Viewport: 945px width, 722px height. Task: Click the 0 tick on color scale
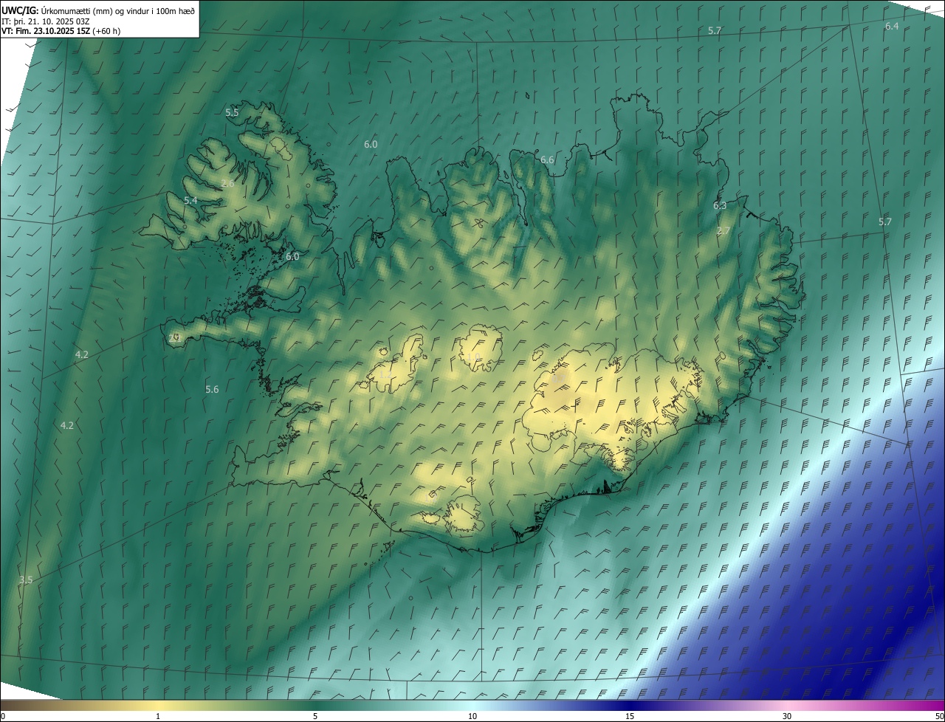pyautogui.click(x=3, y=716)
